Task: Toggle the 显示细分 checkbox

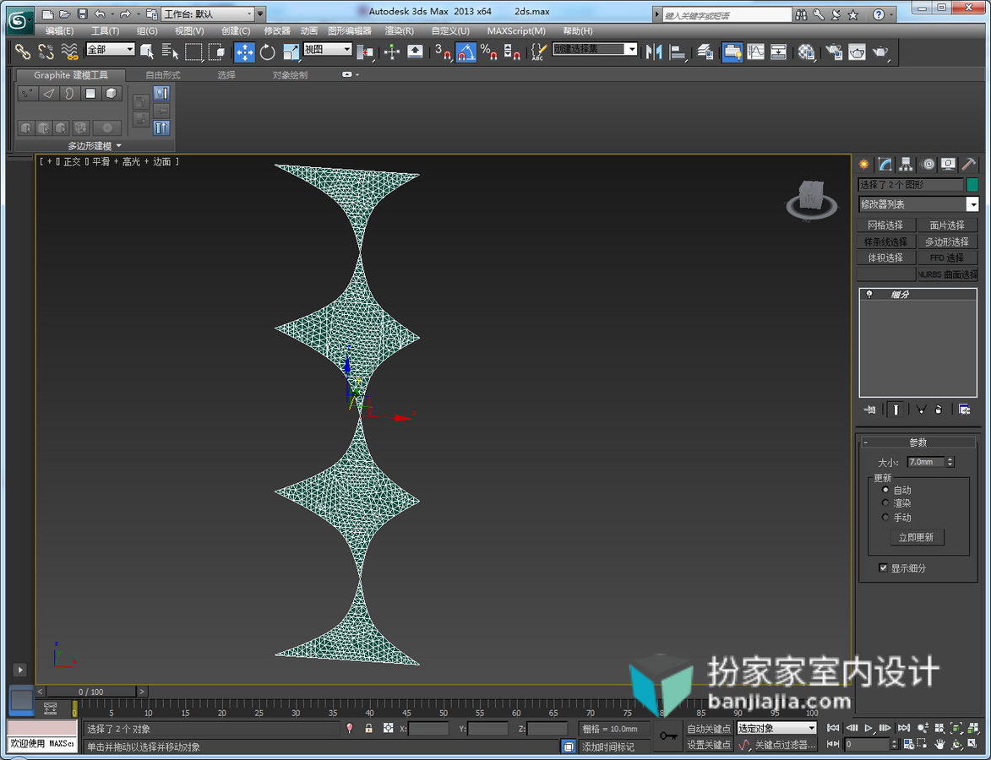Action: (x=883, y=567)
